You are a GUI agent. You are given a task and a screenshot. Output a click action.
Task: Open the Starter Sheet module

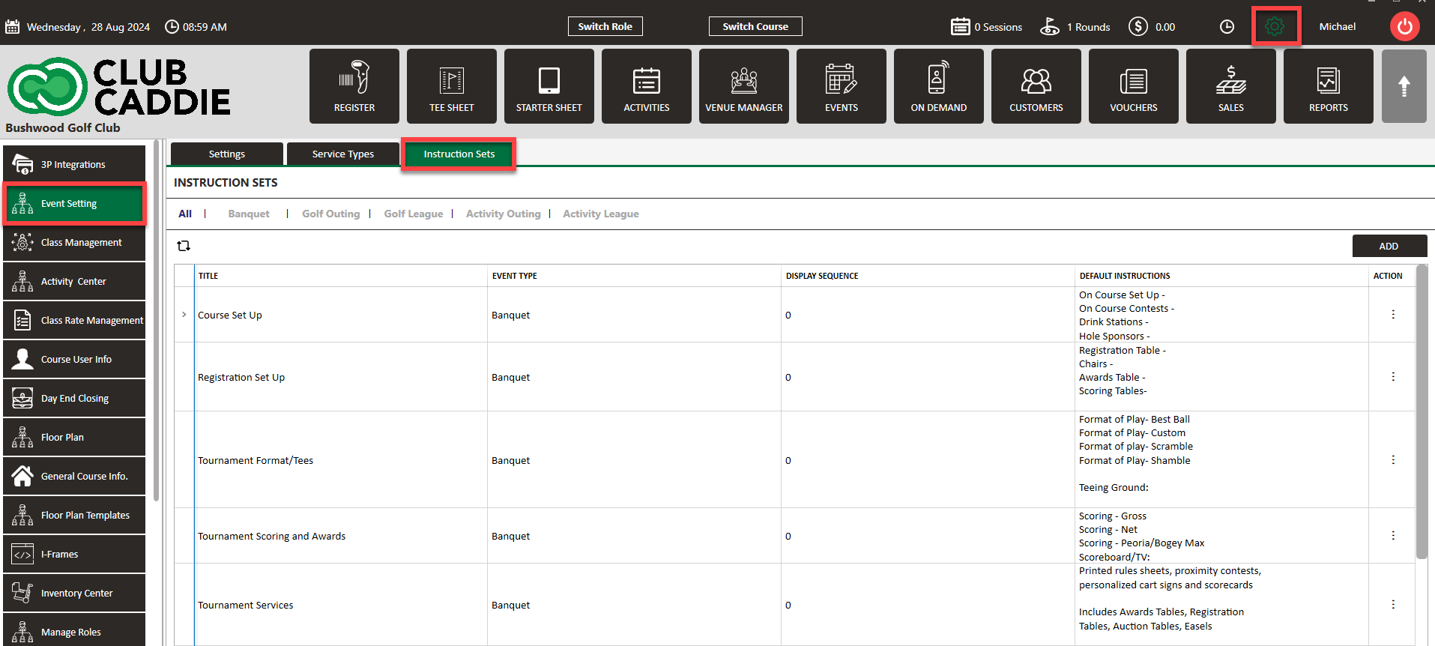(549, 86)
